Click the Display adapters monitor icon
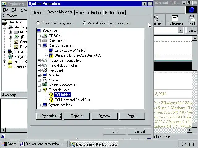Viewport: 198px width, 148px height. coord(45,46)
